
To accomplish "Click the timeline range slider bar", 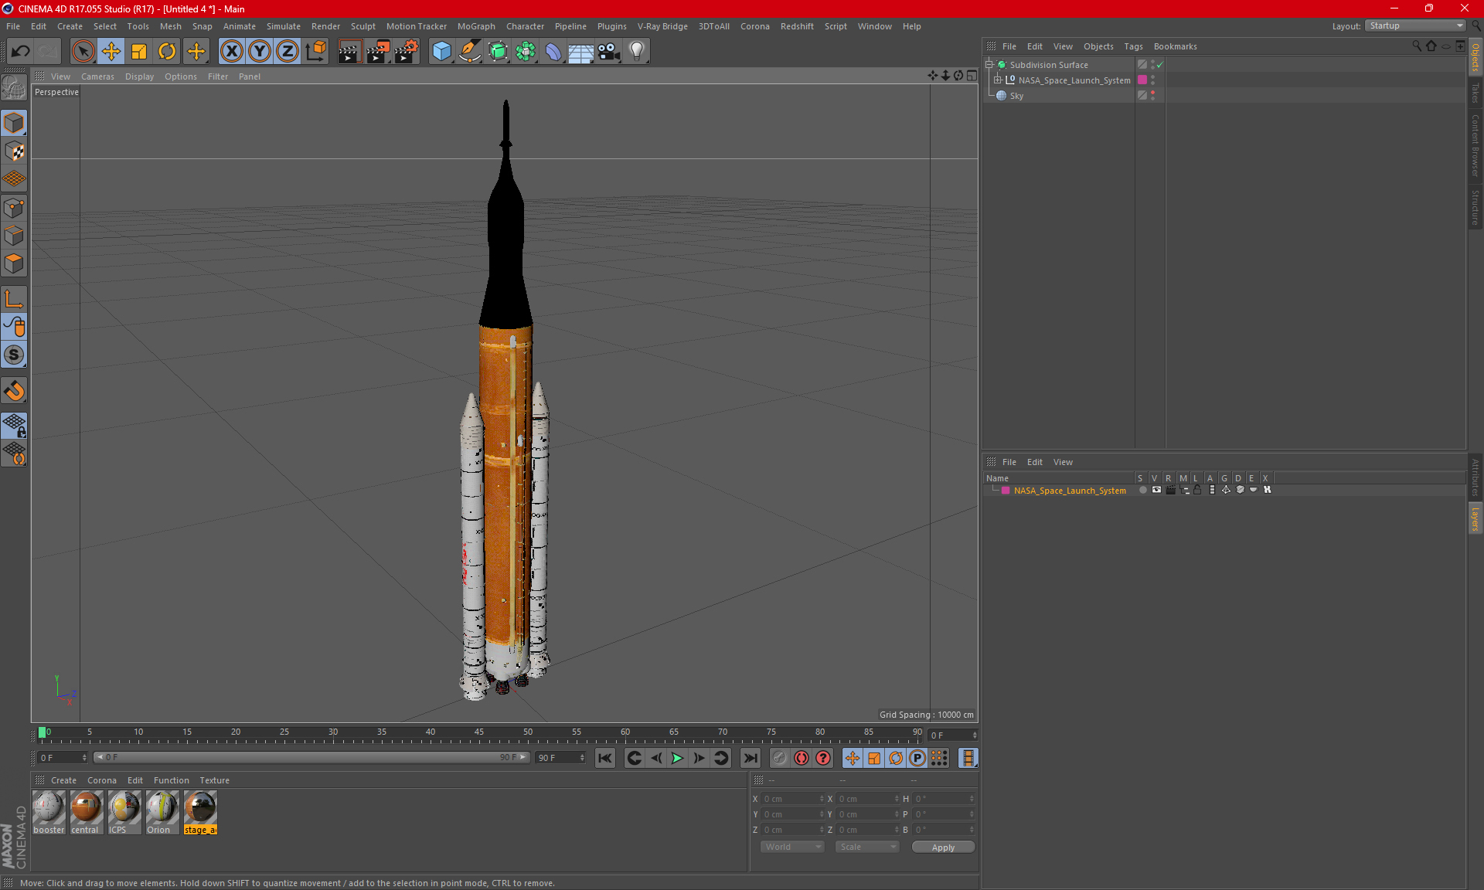I will pos(311,757).
